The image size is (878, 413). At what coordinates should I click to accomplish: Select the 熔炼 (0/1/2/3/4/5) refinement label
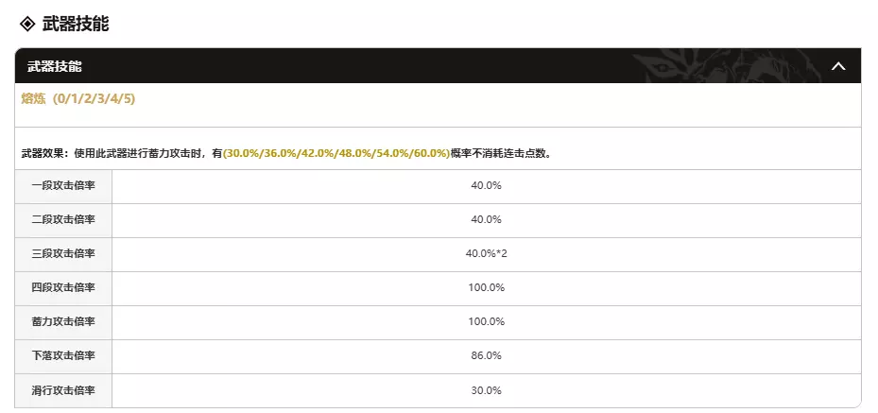[x=84, y=98]
